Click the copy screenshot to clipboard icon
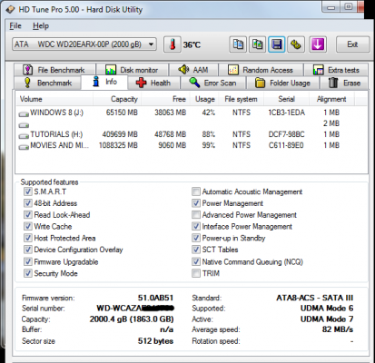375x363 pixels. pyautogui.click(x=257, y=44)
